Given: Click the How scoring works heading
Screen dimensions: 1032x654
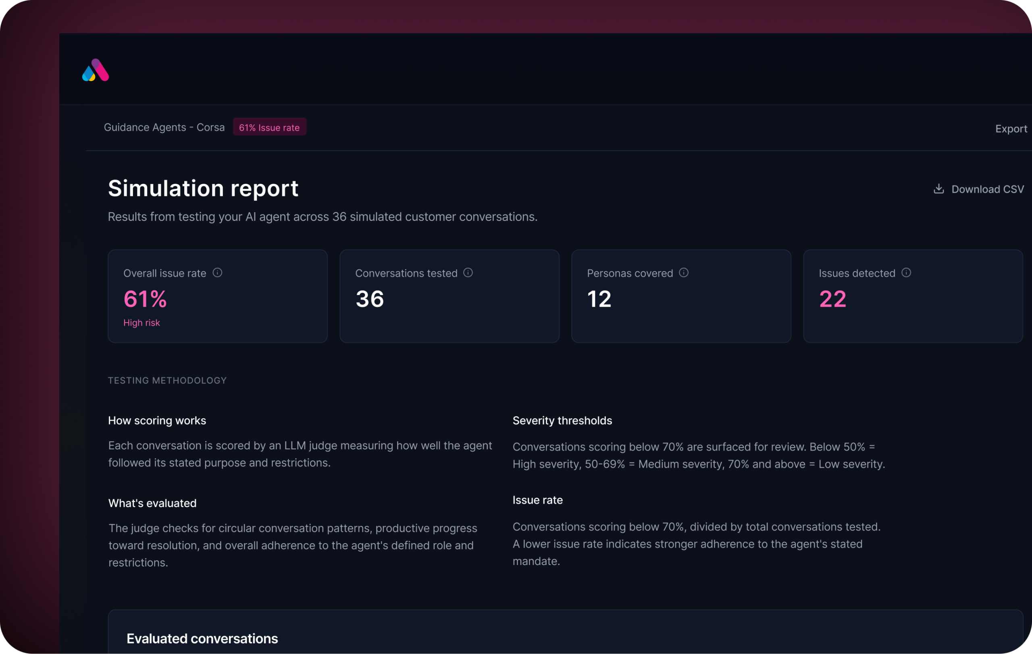Looking at the screenshot, I should click(x=157, y=421).
